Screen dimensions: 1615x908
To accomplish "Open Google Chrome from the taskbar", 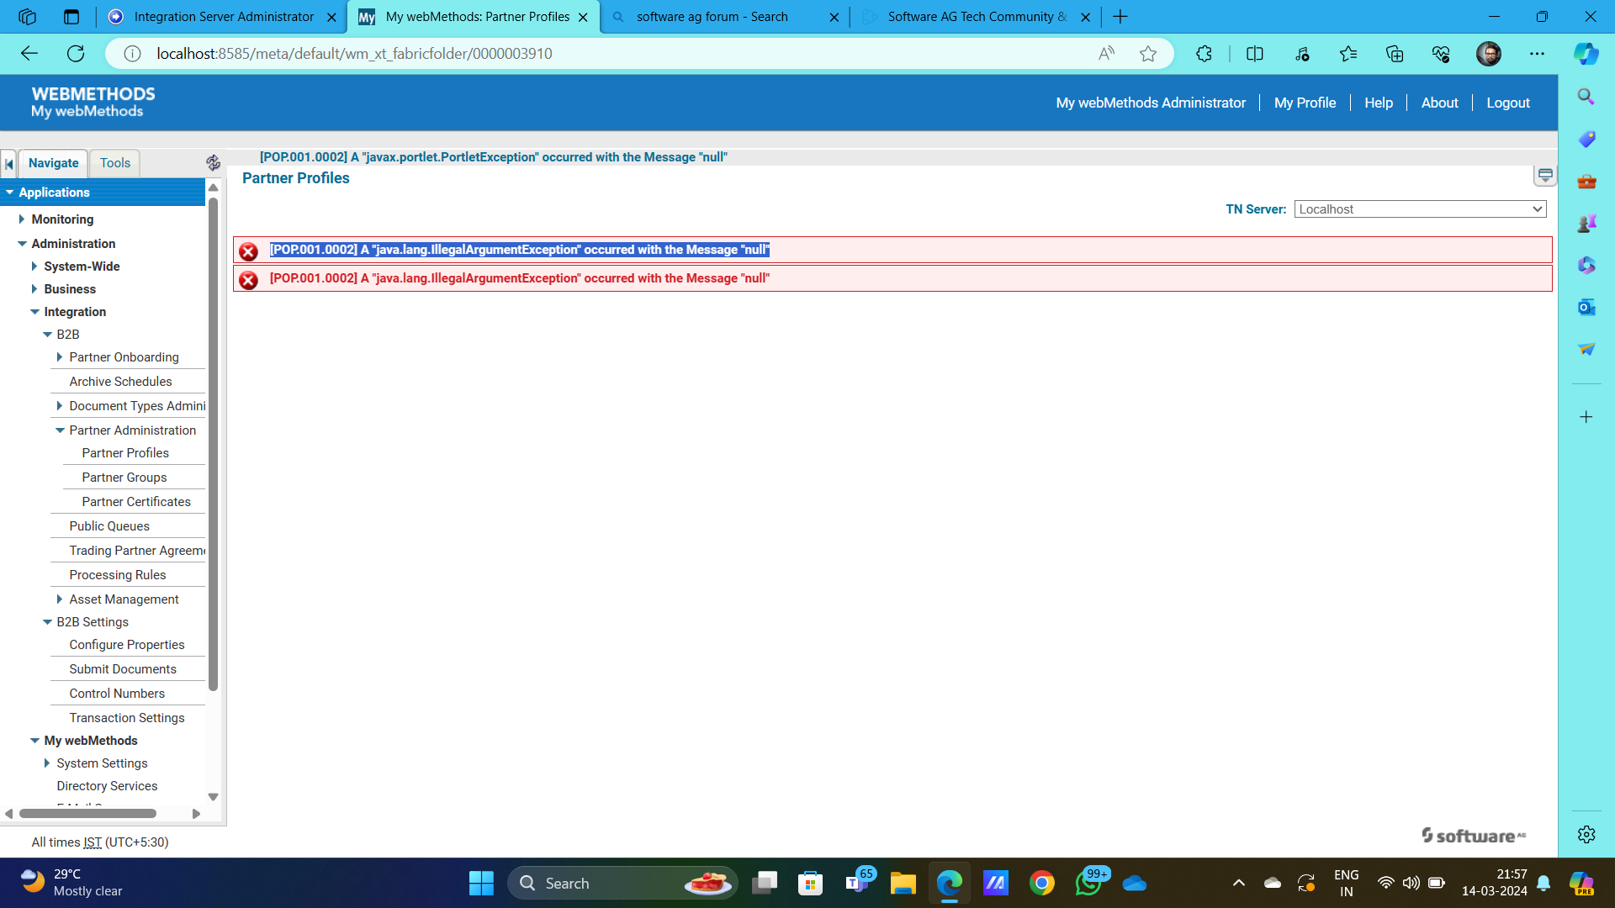I will 1041,883.
